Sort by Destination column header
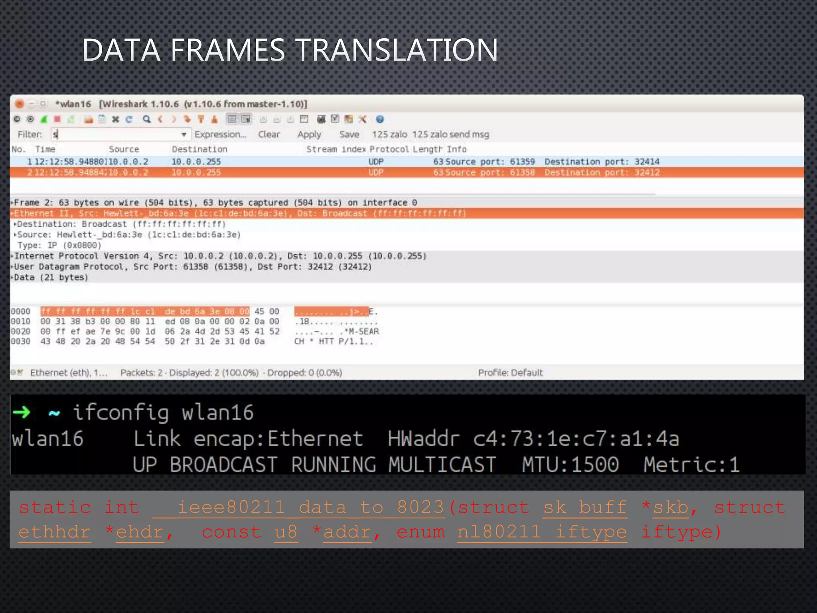Screen dimensions: 817x613 199,149
